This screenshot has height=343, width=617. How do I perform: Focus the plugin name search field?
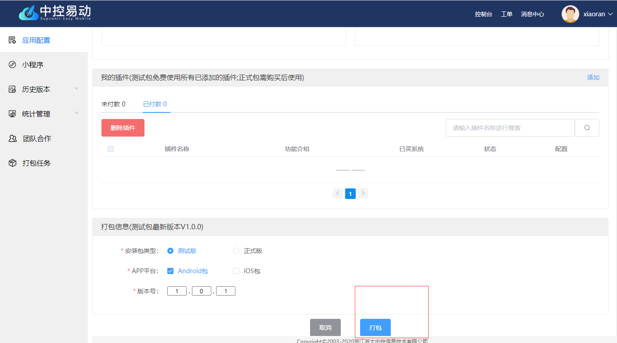pyautogui.click(x=510, y=128)
